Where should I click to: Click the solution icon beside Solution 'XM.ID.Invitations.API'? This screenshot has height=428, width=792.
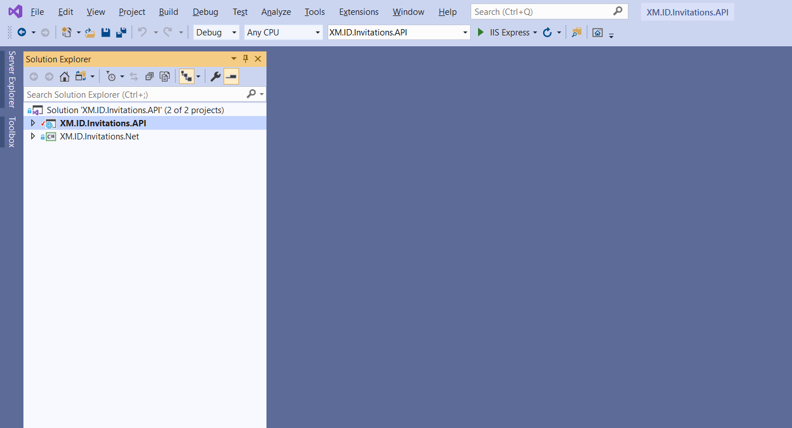[37, 110]
